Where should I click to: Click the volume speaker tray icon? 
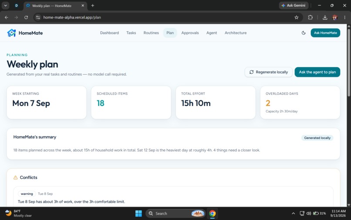[309, 213]
